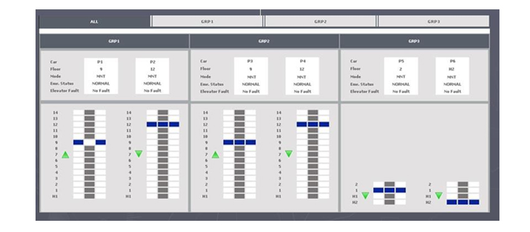Image resolution: width=530 pixels, height=232 pixels.
Task: Select the blue floor 12 position indicator of car P2
Action: pyautogui.click(x=163, y=125)
